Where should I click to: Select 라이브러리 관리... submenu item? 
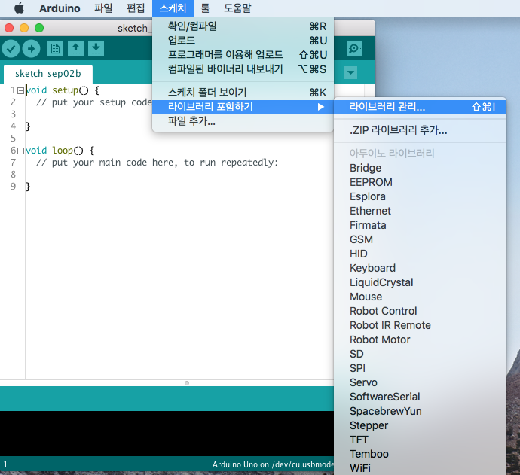click(x=420, y=107)
